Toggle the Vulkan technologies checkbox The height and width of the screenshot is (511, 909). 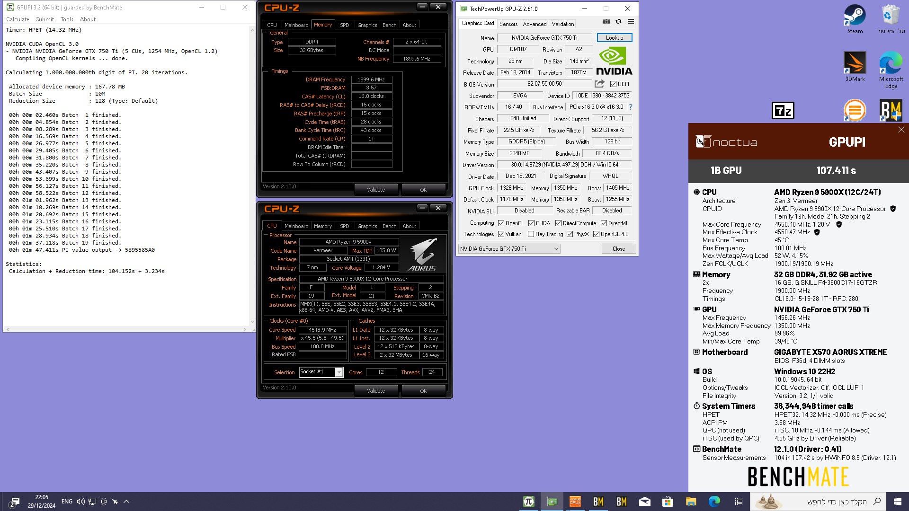point(501,234)
